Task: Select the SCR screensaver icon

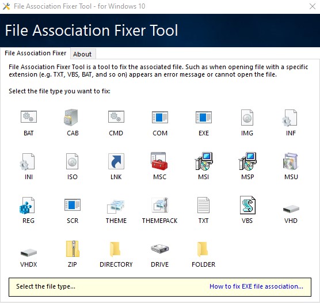Action: (x=73, y=204)
